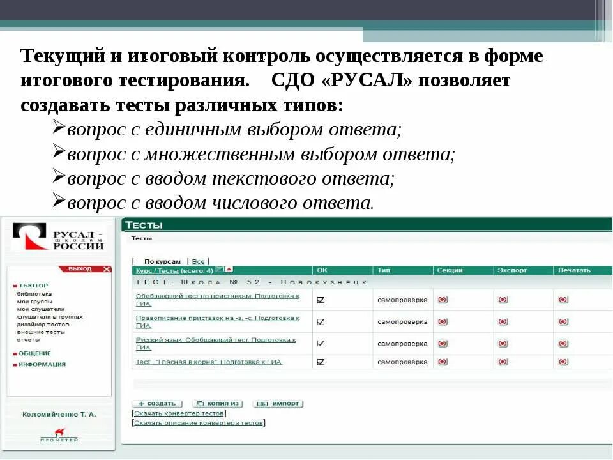Sort by Курс / Тесты header link
Screen dimensions: 613x460
(157, 271)
